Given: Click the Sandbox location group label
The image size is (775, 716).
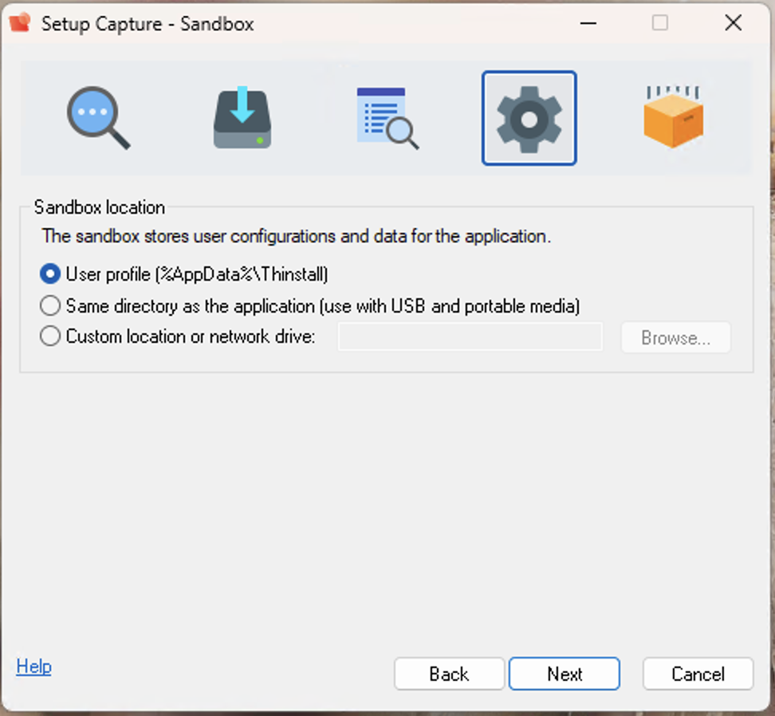Looking at the screenshot, I should pyautogui.click(x=100, y=207).
